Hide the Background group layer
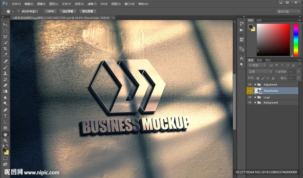 point(250,103)
